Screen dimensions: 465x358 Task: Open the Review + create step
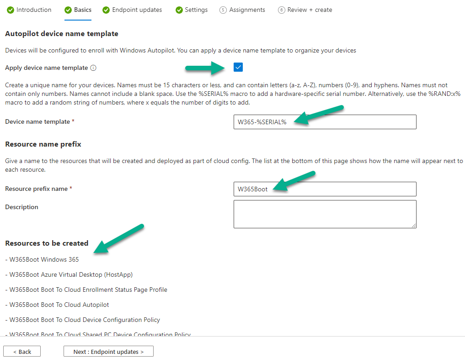(305, 10)
